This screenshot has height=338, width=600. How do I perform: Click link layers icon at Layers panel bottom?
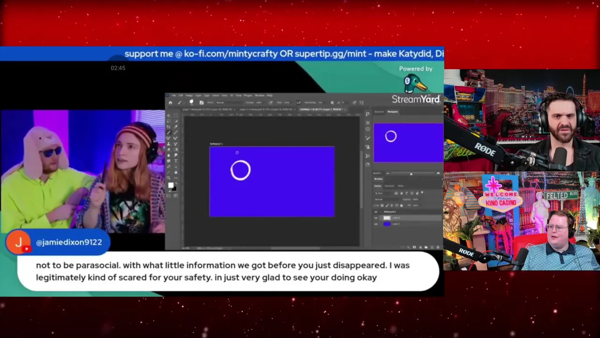[x=403, y=247]
